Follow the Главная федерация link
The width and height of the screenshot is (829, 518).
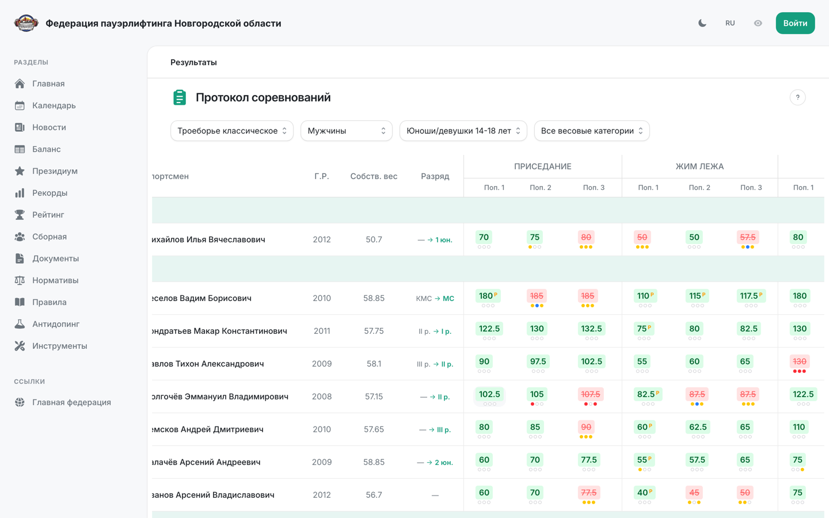click(71, 402)
